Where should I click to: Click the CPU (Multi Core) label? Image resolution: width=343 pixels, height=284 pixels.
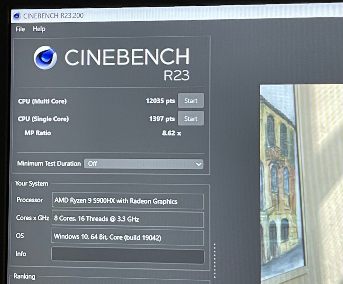[x=42, y=101]
